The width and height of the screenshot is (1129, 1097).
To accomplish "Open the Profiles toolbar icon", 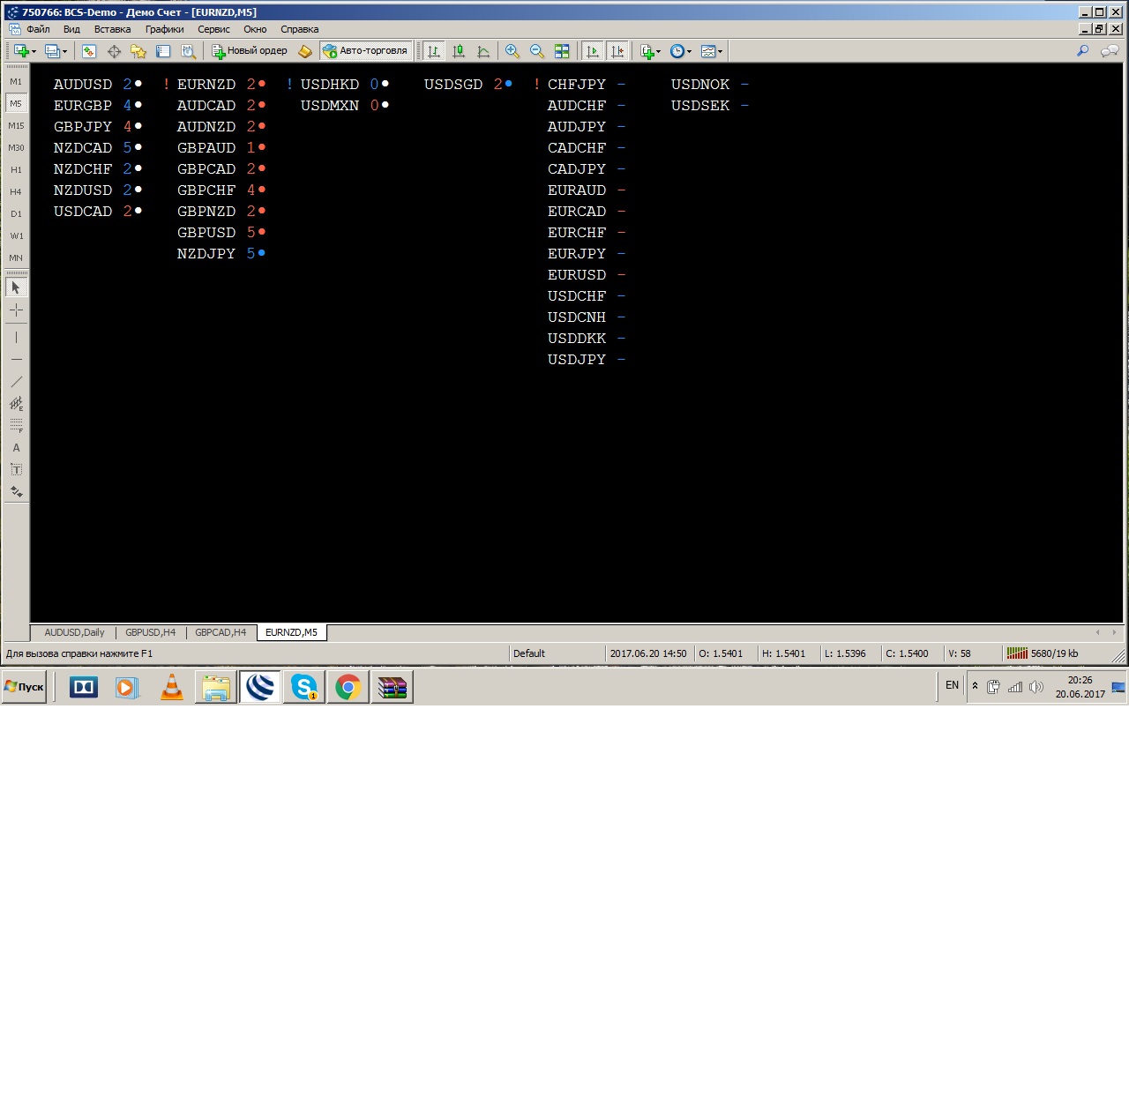I will click(55, 51).
